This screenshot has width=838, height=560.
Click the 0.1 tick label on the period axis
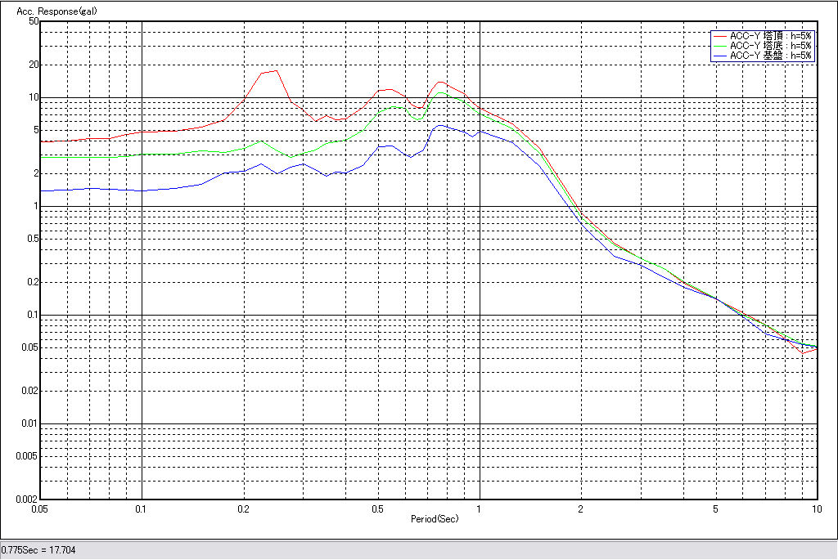pos(142,508)
